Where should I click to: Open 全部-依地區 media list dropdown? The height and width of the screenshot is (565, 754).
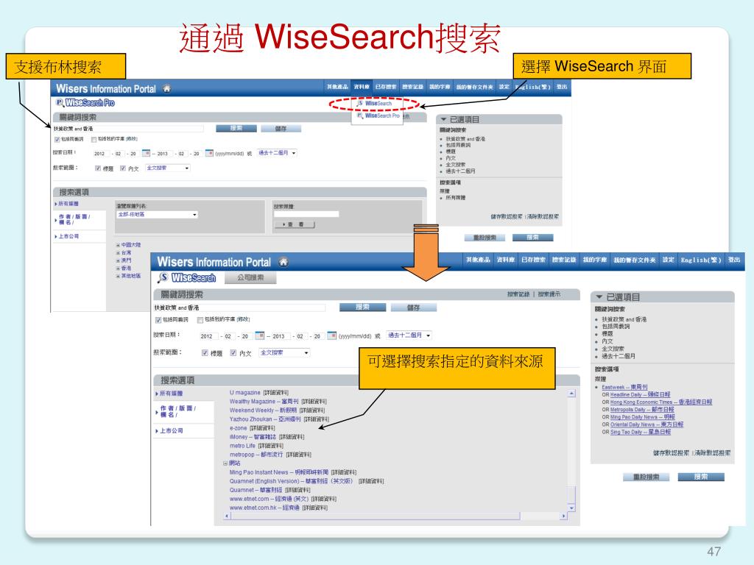(x=158, y=214)
